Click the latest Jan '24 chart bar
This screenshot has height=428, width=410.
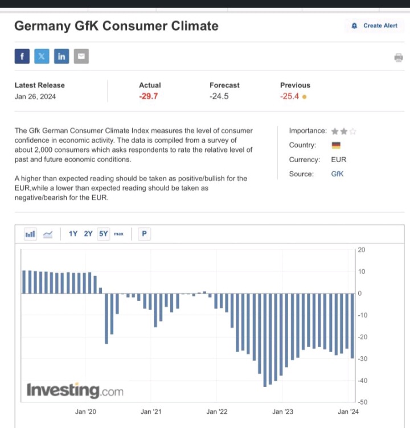pos(352,326)
